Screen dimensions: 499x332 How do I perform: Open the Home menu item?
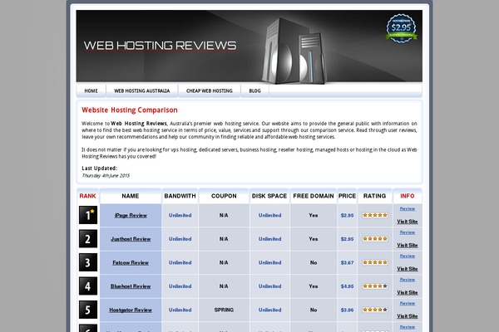pyautogui.click(x=91, y=90)
